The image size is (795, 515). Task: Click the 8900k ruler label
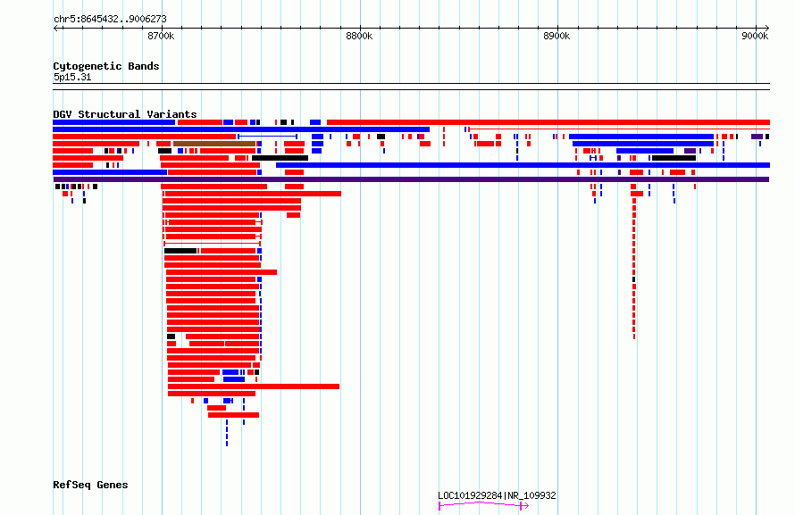pos(556,36)
